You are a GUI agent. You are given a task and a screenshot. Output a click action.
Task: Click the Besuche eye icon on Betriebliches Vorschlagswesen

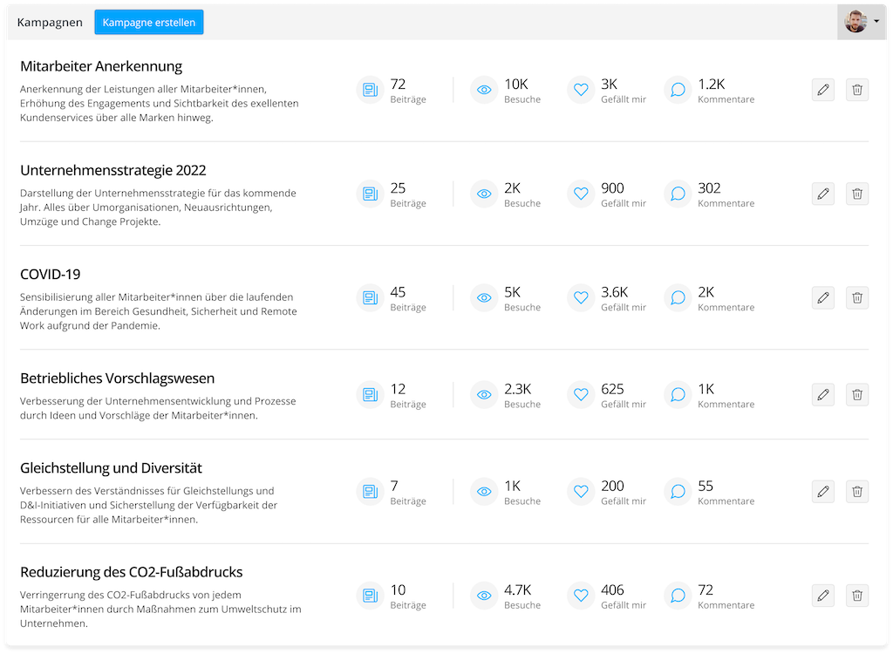coord(484,394)
